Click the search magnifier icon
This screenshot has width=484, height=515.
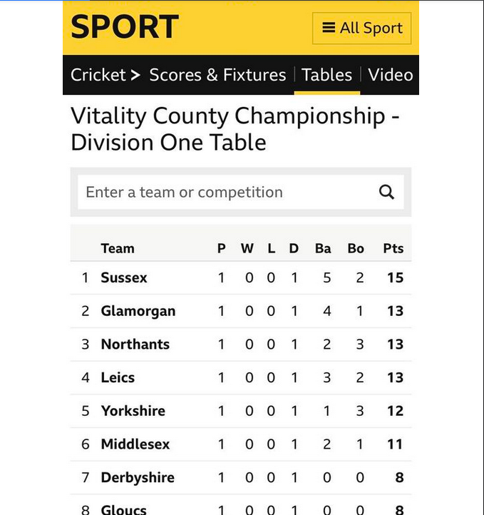click(386, 192)
